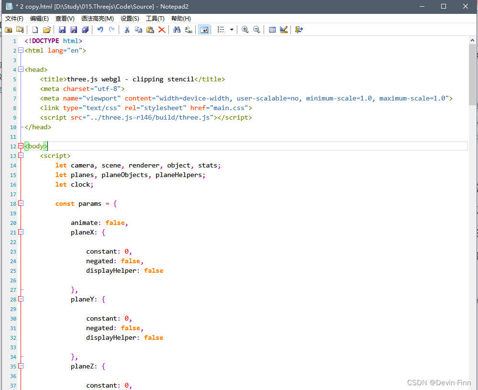478x390 pixels.
Task: Toggle the Word Wrap toolbar button
Action: 204,30
